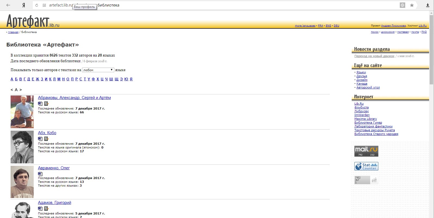Open the grey visitors counter badge

366,180
